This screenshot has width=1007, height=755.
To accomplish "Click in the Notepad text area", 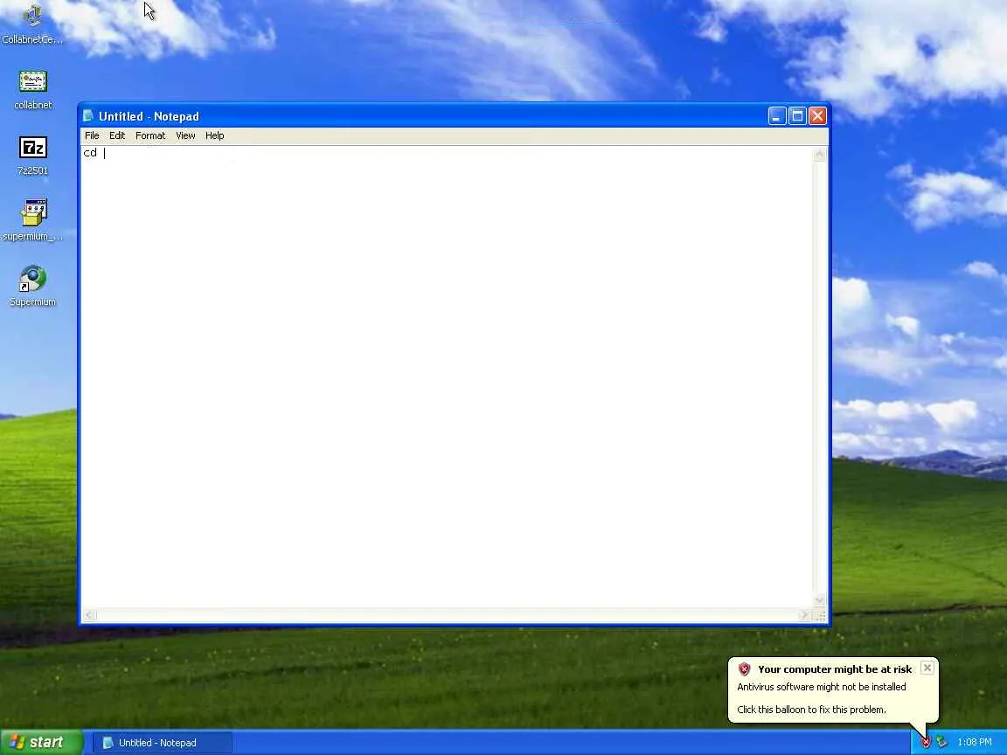I will click(447, 377).
